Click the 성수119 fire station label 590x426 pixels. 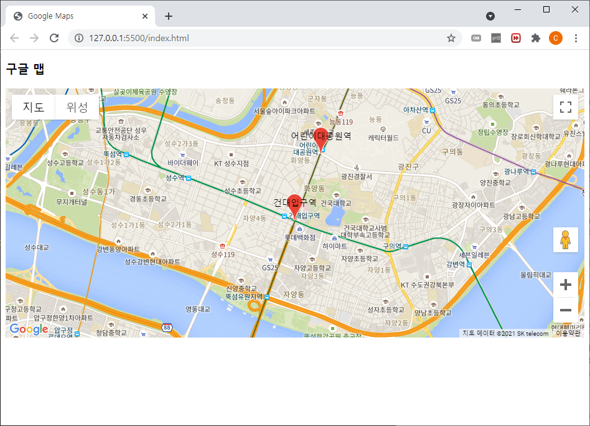[223, 255]
